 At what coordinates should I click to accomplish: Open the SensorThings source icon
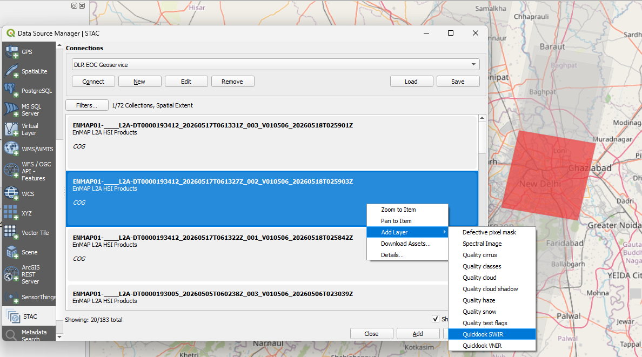(x=11, y=297)
